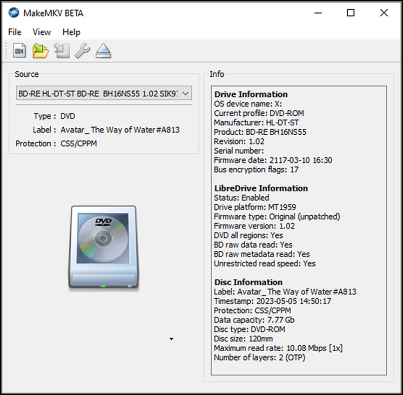This screenshot has width=403, height=395.
Task: Click the 'MakeMKV BETA' window title
Action: click(x=54, y=13)
